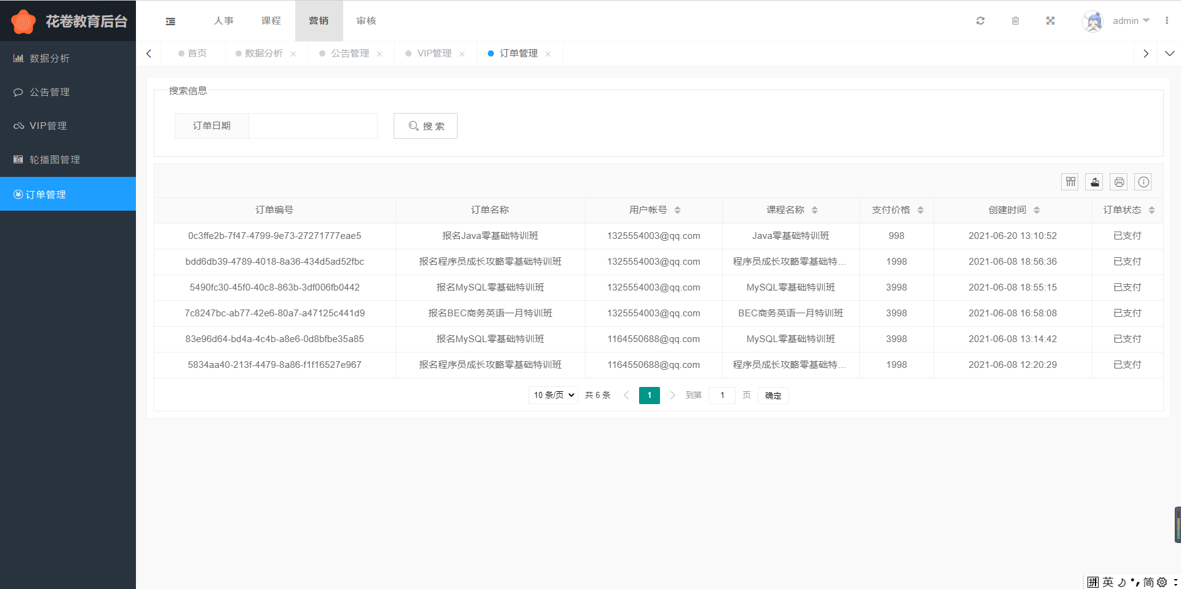
Task: Open the more options vertical dots
Action: (1166, 21)
